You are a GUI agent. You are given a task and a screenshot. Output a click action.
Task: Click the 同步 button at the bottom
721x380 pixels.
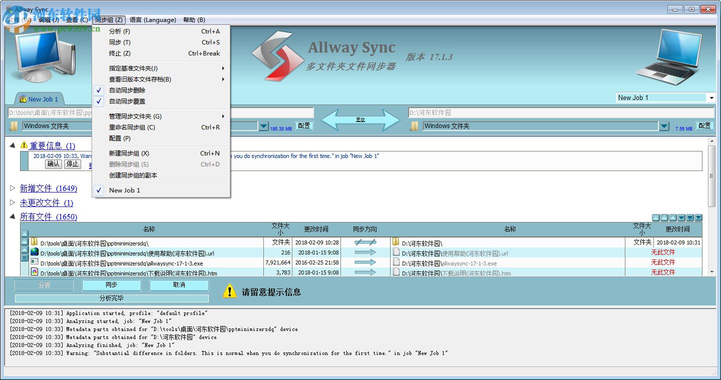click(x=111, y=285)
